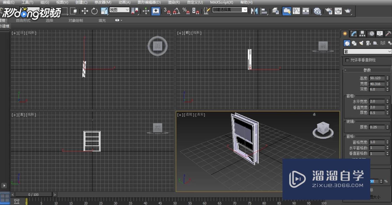Switch to the 填充 ribbon tab
Image resolution: width=392 pixels, height=205 pixels.
102,20
